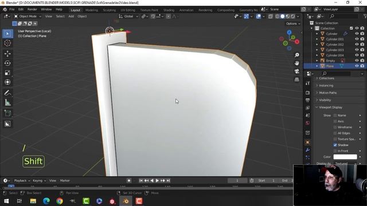The image size is (367, 206).
Task: Enable the All Edges checkbox
Action: pos(335,133)
